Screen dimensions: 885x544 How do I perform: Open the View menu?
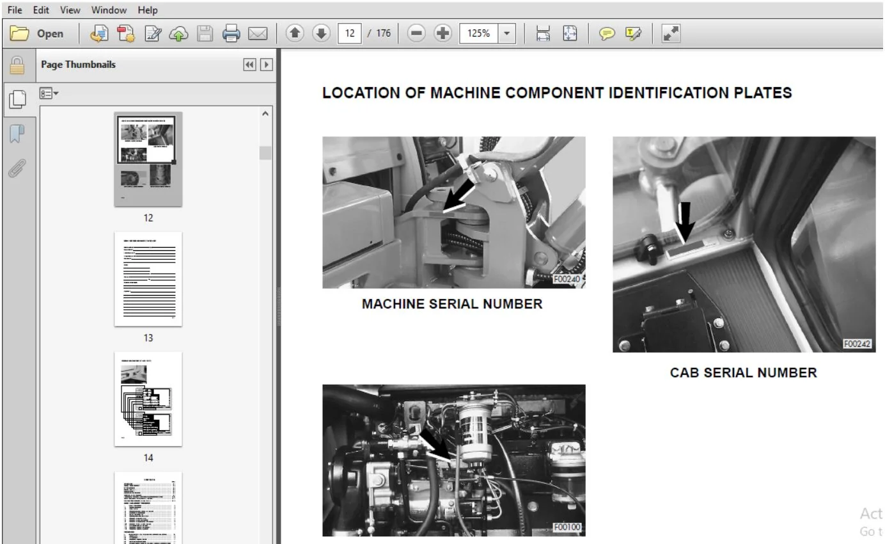(x=70, y=10)
